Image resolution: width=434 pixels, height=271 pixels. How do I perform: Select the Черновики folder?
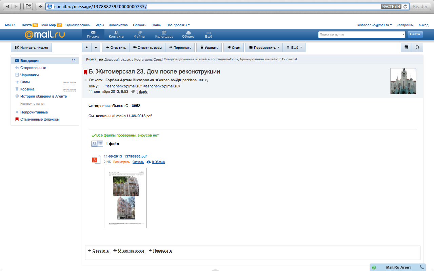pyautogui.click(x=29, y=75)
